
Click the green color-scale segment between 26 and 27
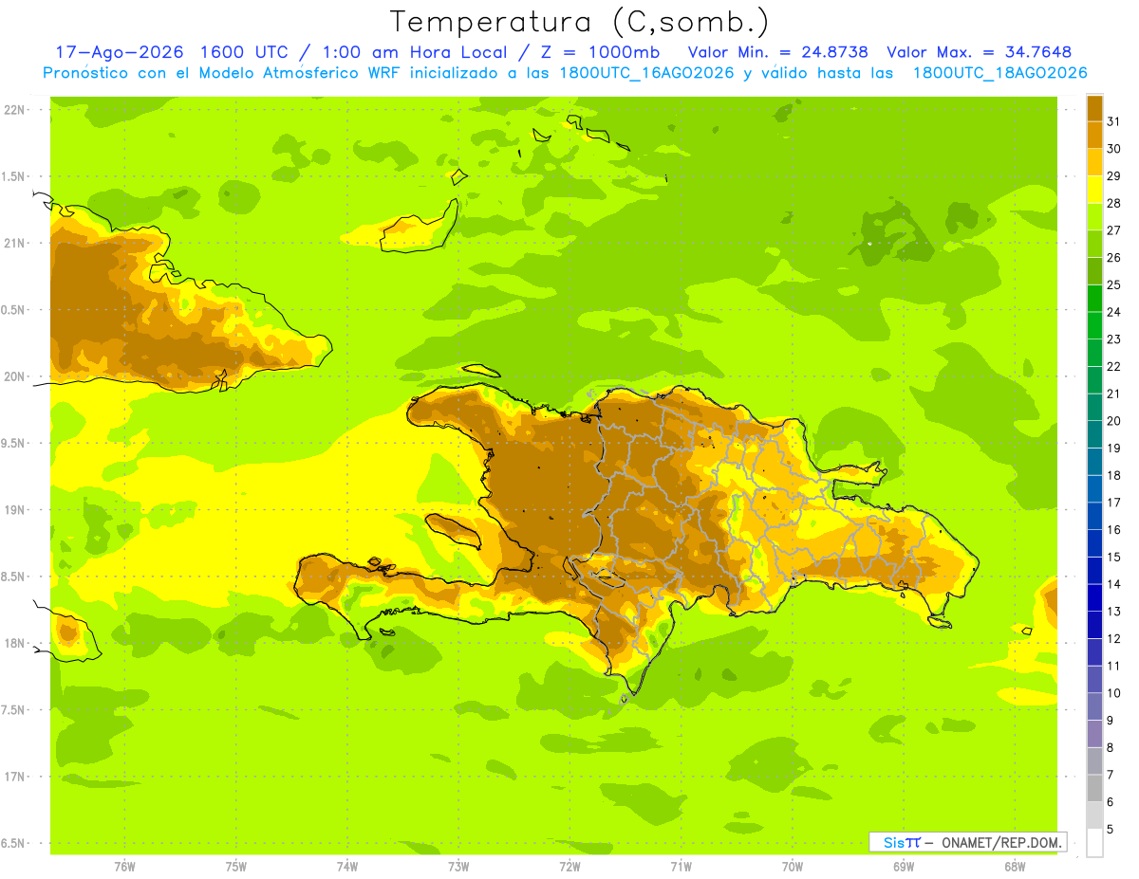coord(1094,244)
